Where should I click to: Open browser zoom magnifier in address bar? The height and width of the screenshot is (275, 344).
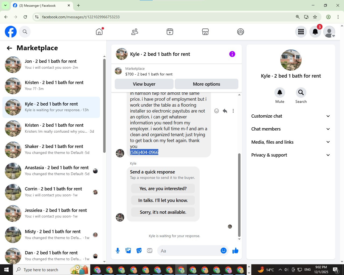298,17
